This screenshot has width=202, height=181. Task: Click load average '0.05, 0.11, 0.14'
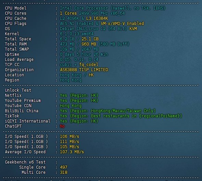click(79, 60)
